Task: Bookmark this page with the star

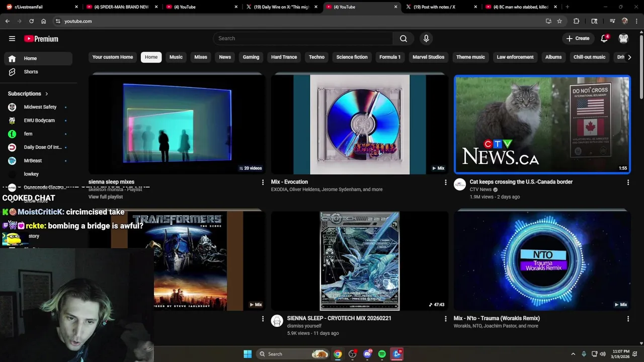Action: (559, 21)
